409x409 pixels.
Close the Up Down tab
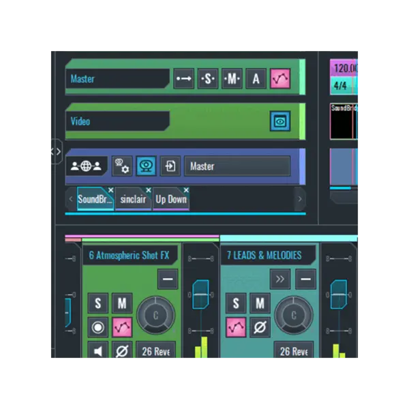tap(186, 190)
